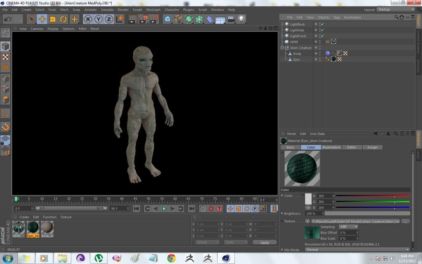
Task: Switch to Texture mode checkerboard icon
Action: 5,57
